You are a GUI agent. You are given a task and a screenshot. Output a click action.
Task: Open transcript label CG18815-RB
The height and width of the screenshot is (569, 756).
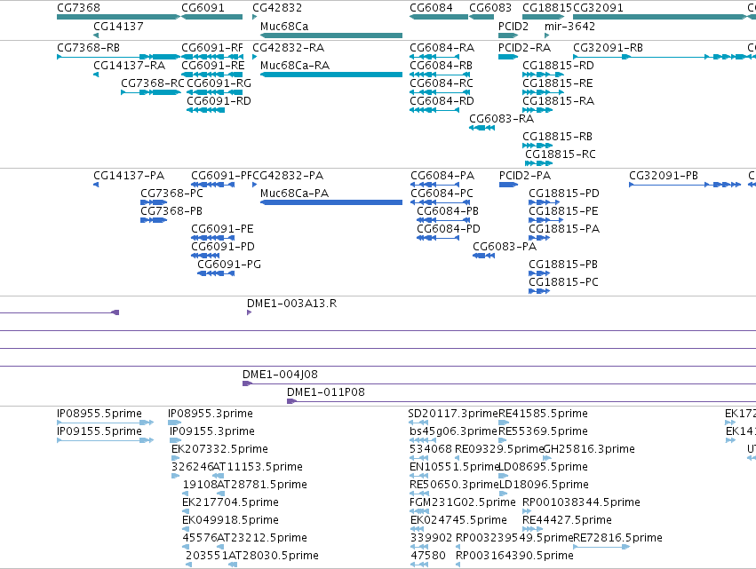point(557,137)
